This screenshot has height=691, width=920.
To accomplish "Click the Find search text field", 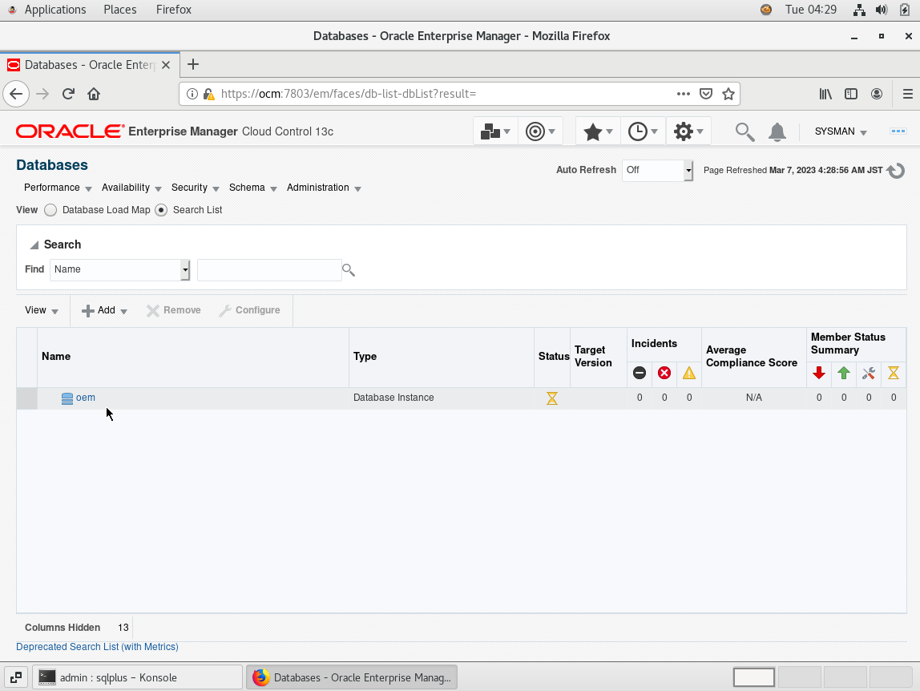I will [269, 269].
